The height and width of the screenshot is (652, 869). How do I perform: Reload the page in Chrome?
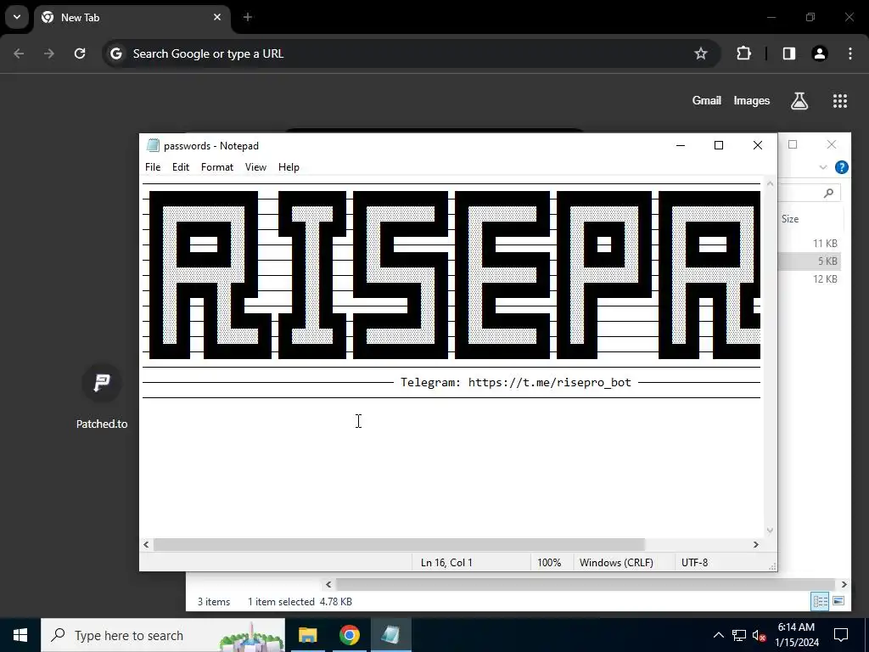[80, 53]
